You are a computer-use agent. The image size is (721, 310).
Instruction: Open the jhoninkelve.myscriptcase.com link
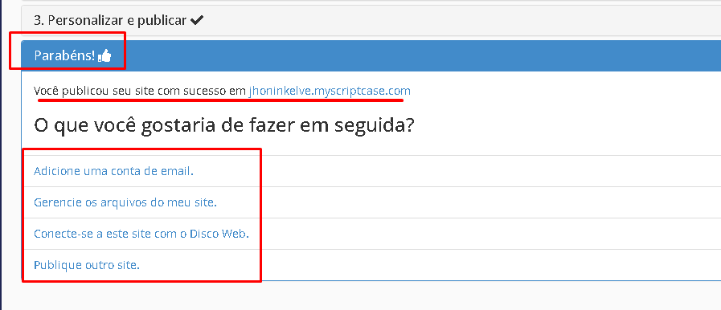click(x=330, y=91)
